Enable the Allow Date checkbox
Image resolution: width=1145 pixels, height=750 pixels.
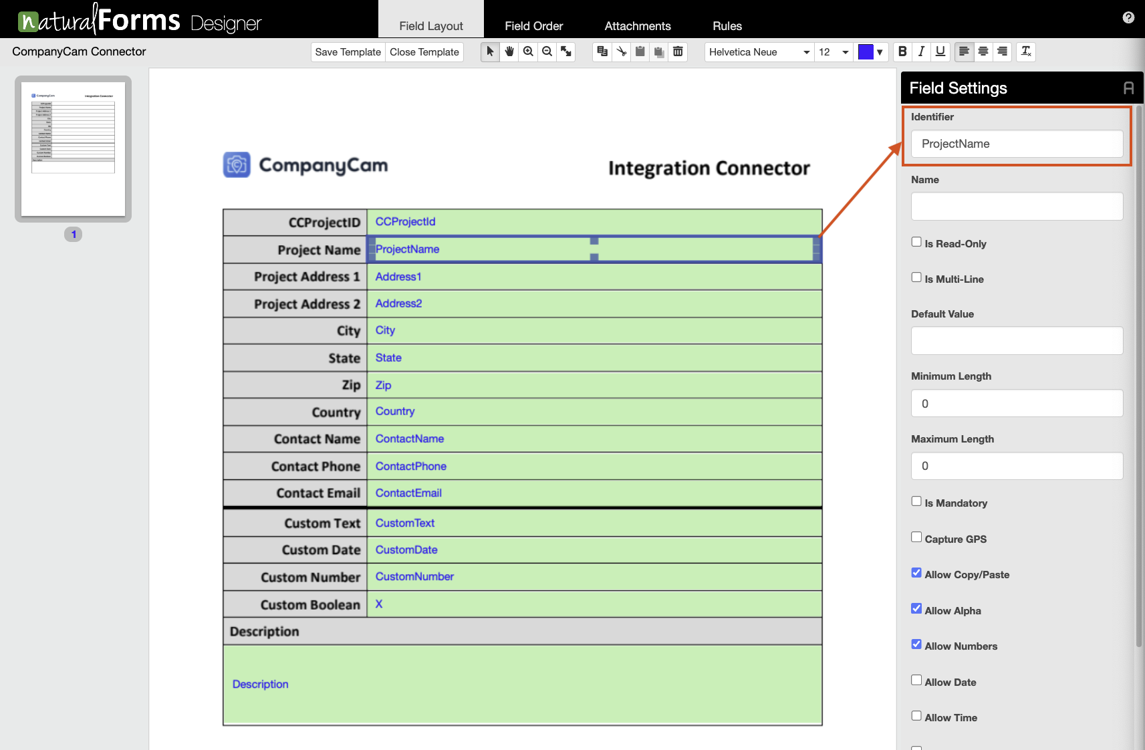[x=916, y=680]
